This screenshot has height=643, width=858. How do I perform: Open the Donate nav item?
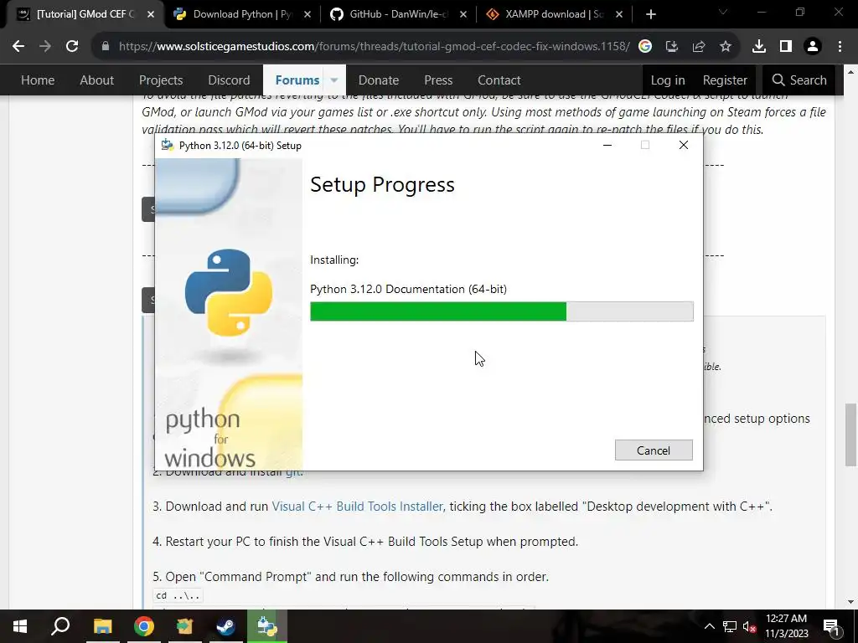point(379,80)
